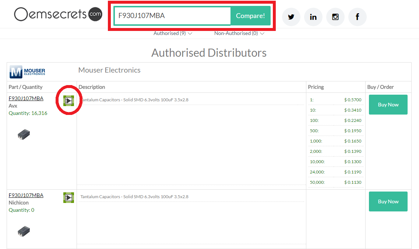Select the $0.1390 price for quantity 2,000
The image size is (419, 249).
point(353,151)
